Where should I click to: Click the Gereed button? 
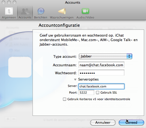tap(131, 123)
